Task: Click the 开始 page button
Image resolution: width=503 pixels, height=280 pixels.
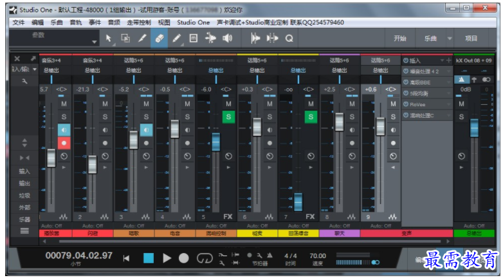Action: click(399, 39)
